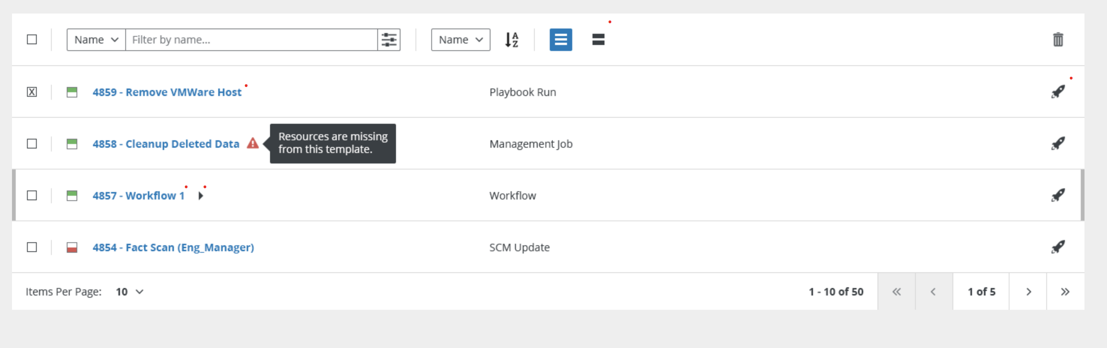
Task: Jump to the last page with double-right arrows
Action: pos(1065,292)
